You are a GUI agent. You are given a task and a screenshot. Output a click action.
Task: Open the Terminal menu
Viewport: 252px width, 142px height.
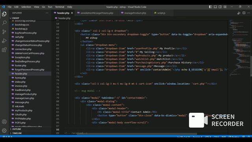click(59, 7)
